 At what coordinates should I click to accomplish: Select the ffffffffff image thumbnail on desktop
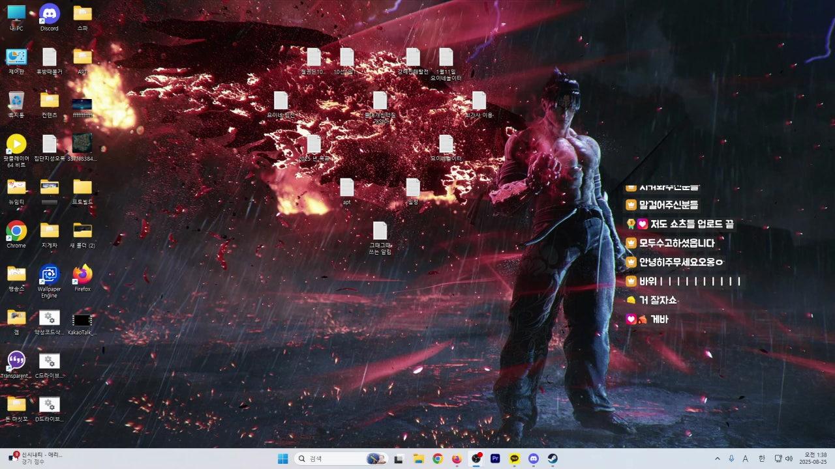[x=82, y=107]
